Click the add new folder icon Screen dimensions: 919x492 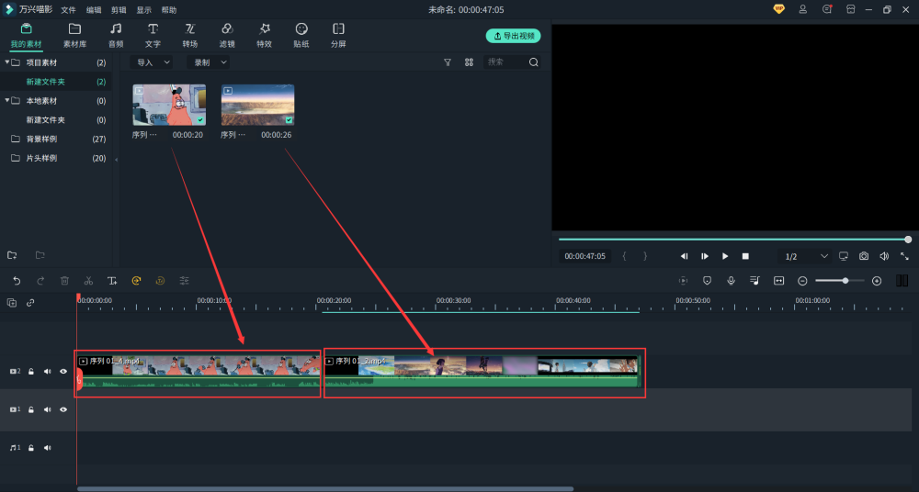(12, 255)
